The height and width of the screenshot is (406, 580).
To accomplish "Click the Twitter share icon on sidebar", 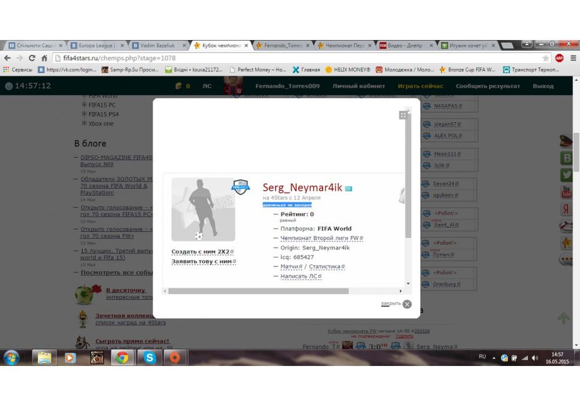I will [x=566, y=175].
